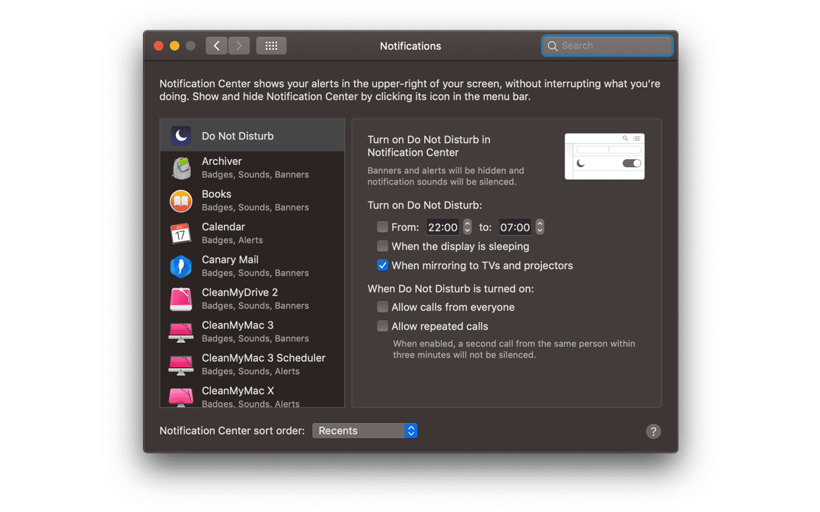Image resolution: width=820 pixels, height=512 pixels.
Task: Check When the display is sleeping
Action: (382, 247)
